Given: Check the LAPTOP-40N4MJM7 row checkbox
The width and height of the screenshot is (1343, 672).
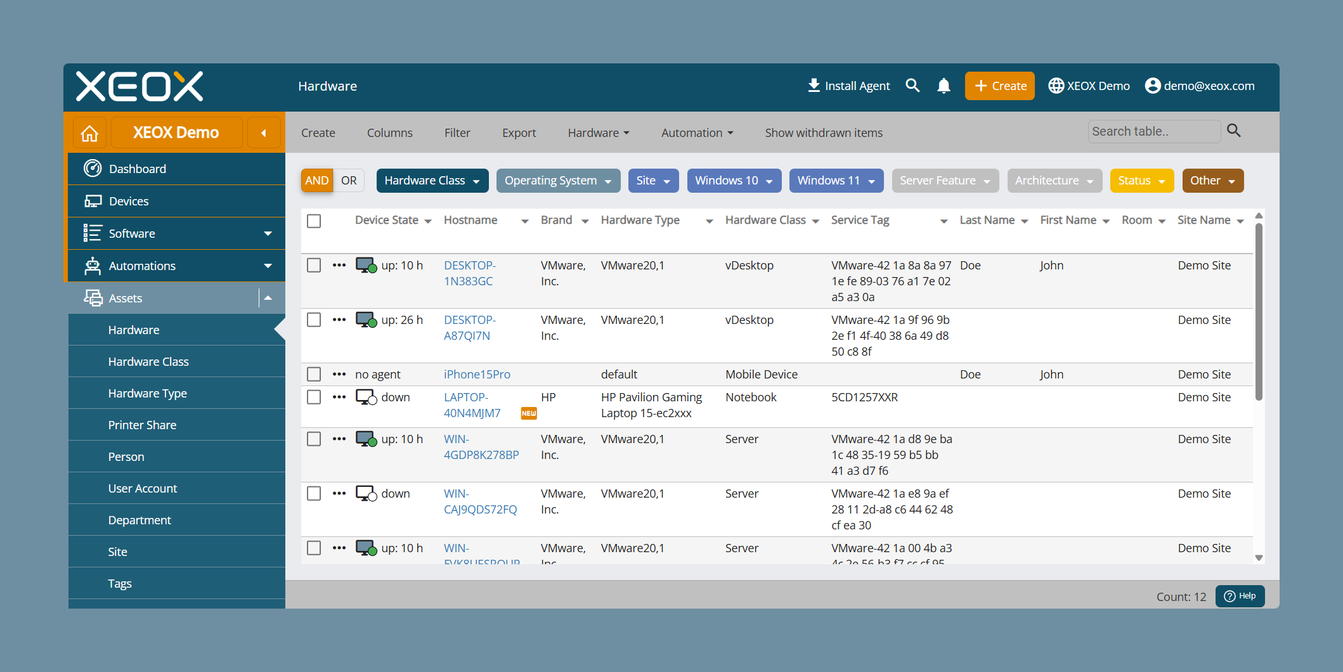Looking at the screenshot, I should pos(314,397).
